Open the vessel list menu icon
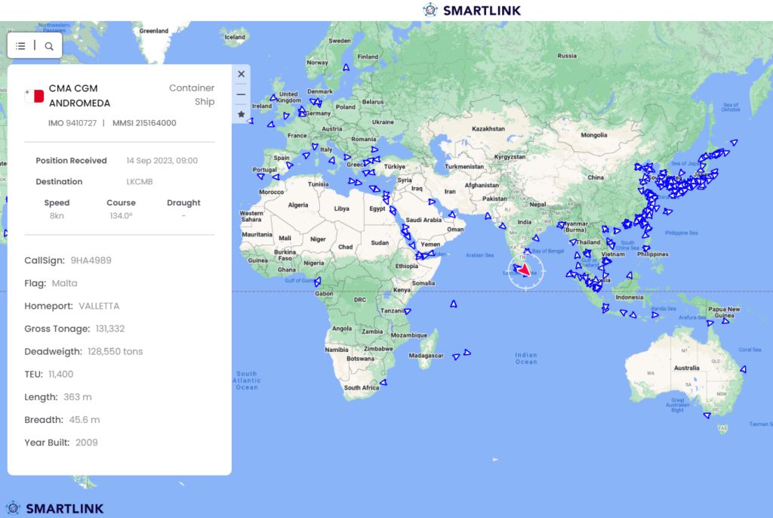773x518 pixels. 21,46
